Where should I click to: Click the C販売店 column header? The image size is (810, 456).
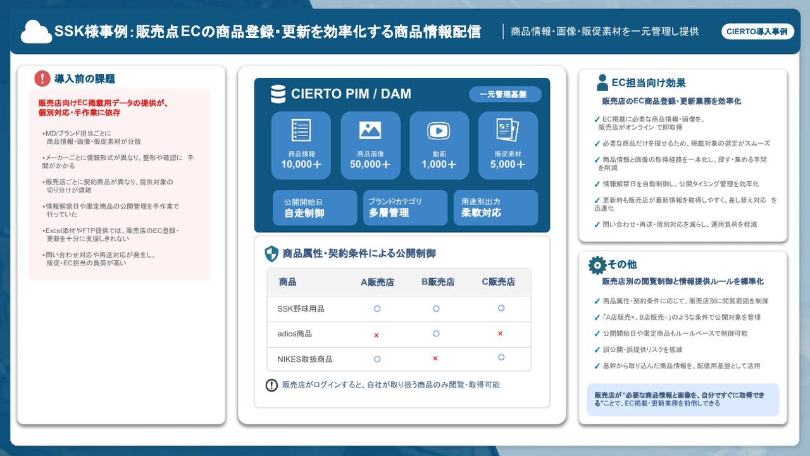(498, 282)
